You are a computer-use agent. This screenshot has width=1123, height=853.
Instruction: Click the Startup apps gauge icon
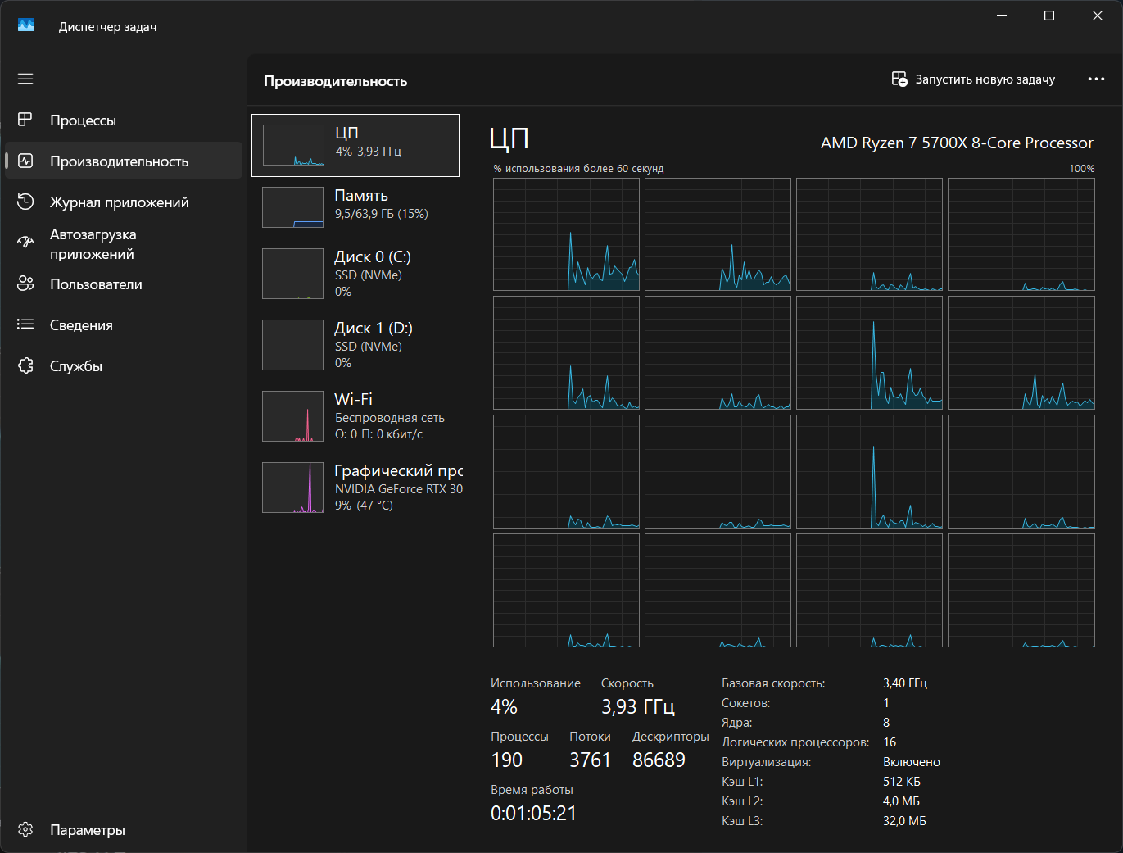pos(25,243)
